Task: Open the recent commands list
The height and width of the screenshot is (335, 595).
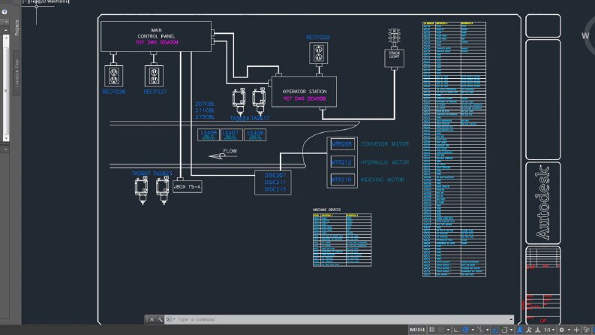Action: tap(170, 319)
